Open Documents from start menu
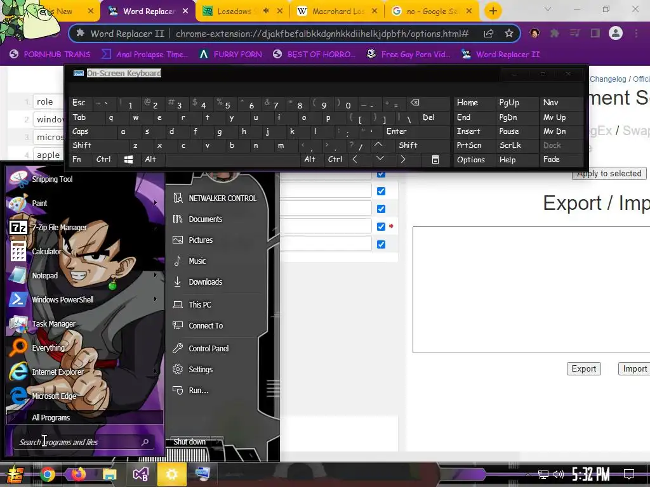 coord(205,219)
